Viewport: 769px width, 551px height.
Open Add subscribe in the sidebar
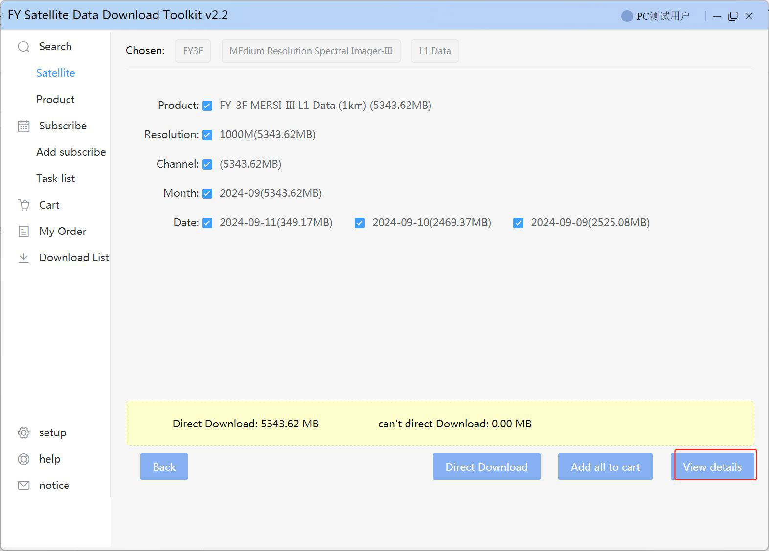click(x=71, y=152)
